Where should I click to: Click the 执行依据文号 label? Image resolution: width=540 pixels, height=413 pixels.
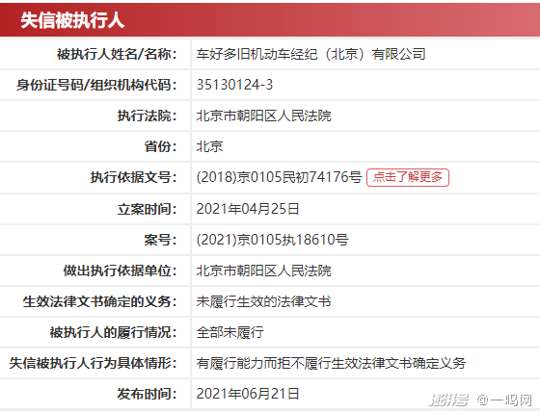(134, 177)
